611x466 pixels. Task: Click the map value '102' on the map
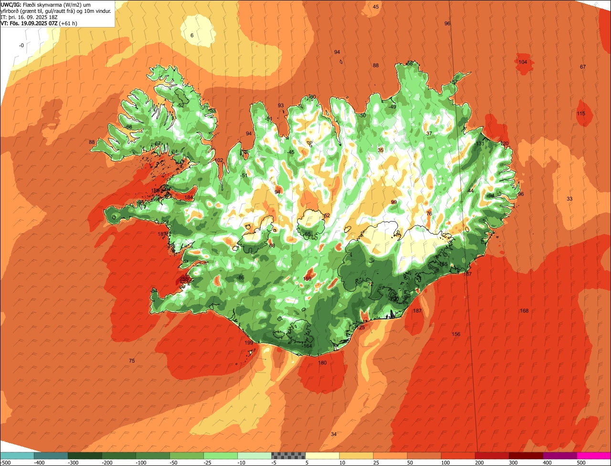219,160
